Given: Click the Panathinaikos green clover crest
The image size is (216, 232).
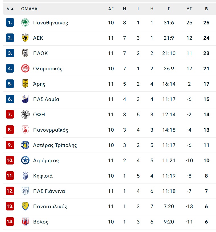Looking at the screenshot, I should coord(25,22).
